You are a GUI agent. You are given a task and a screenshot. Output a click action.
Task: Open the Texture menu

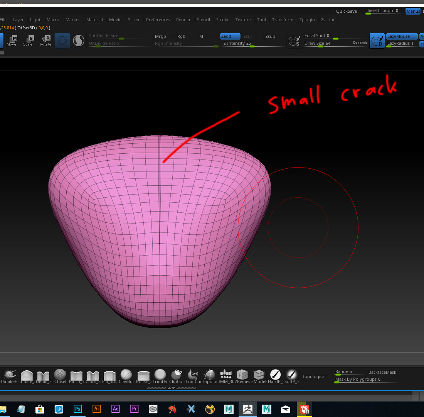(243, 20)
